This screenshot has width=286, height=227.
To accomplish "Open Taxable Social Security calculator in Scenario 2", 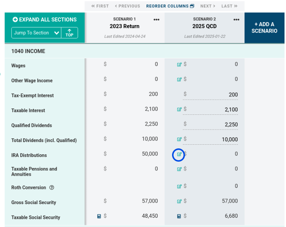I will coord(179,216).
